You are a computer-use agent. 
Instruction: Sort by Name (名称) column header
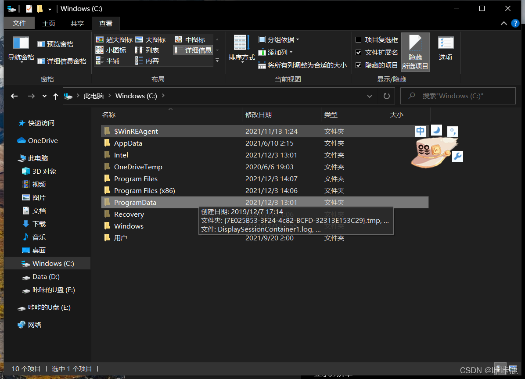[x=171, y=115]
